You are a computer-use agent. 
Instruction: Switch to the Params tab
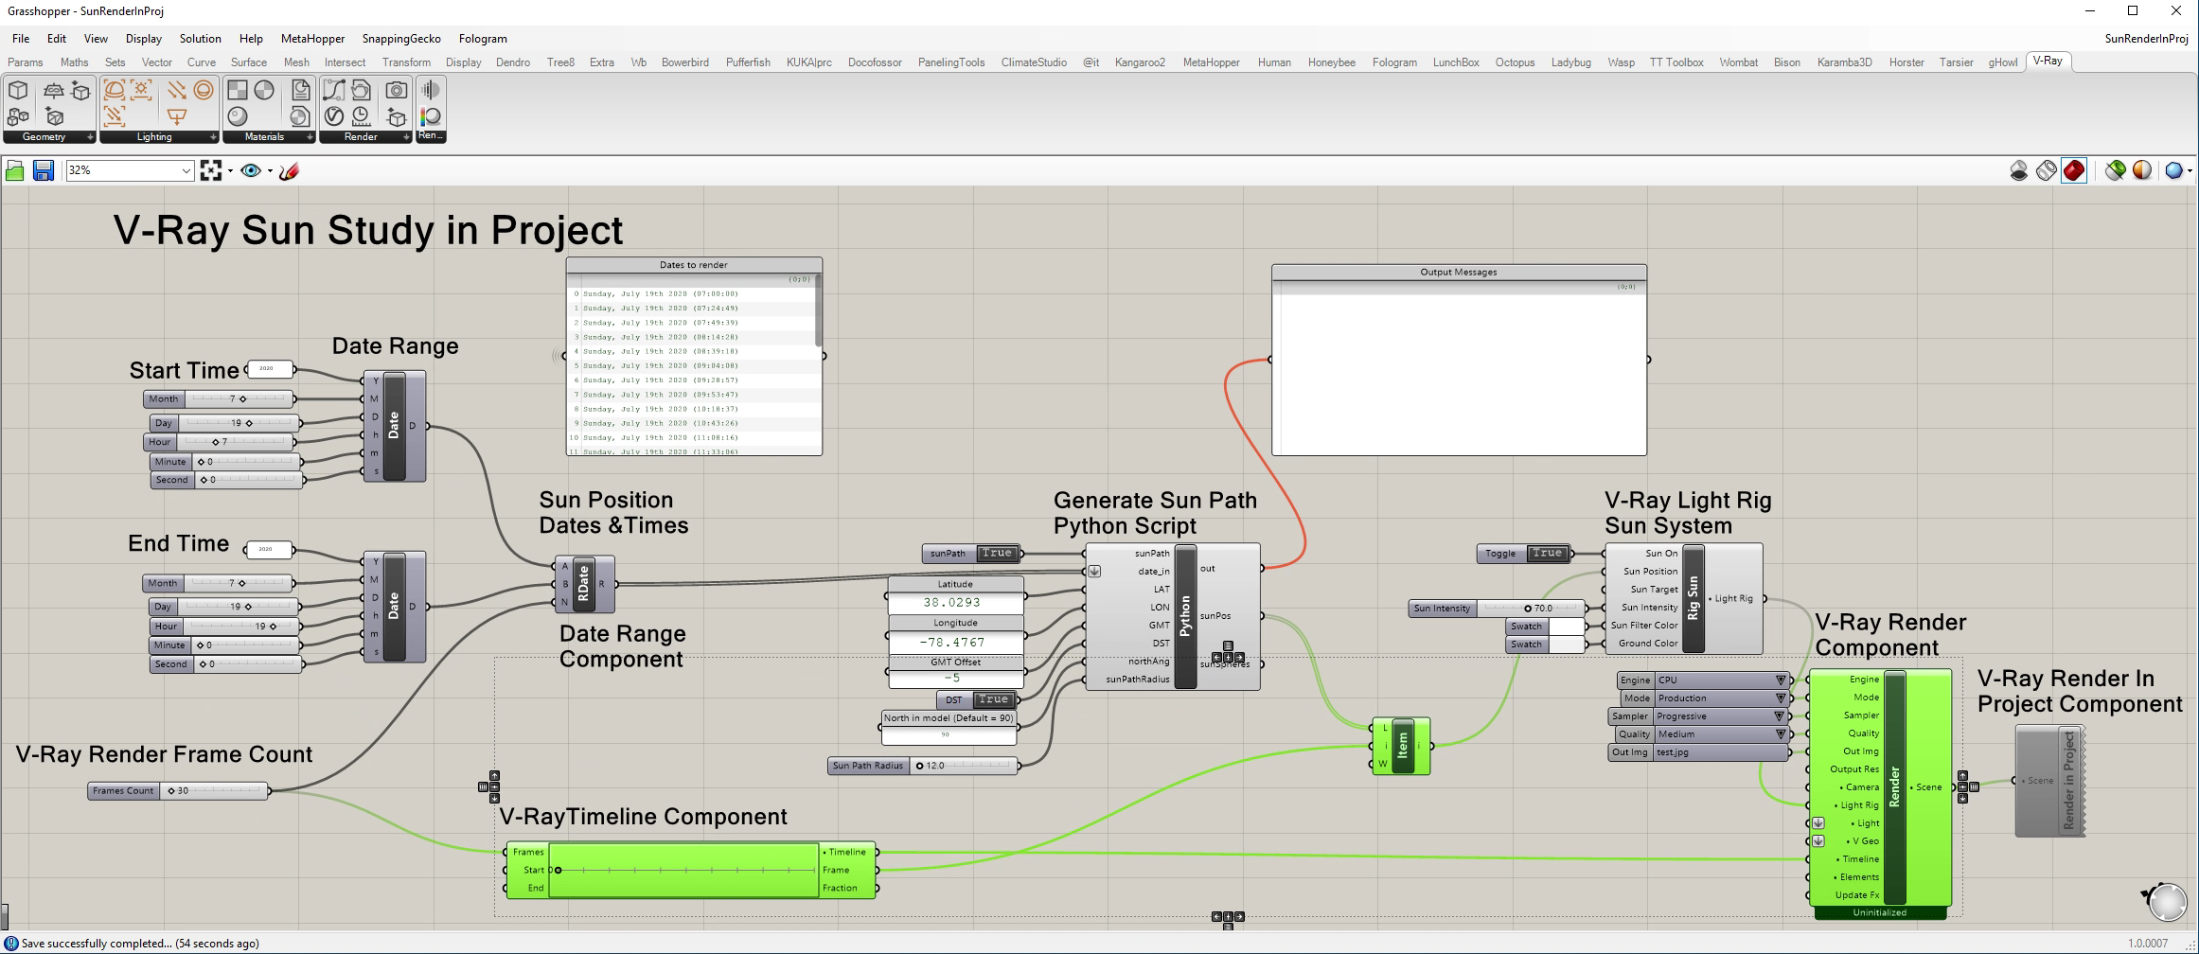point(26,62)
